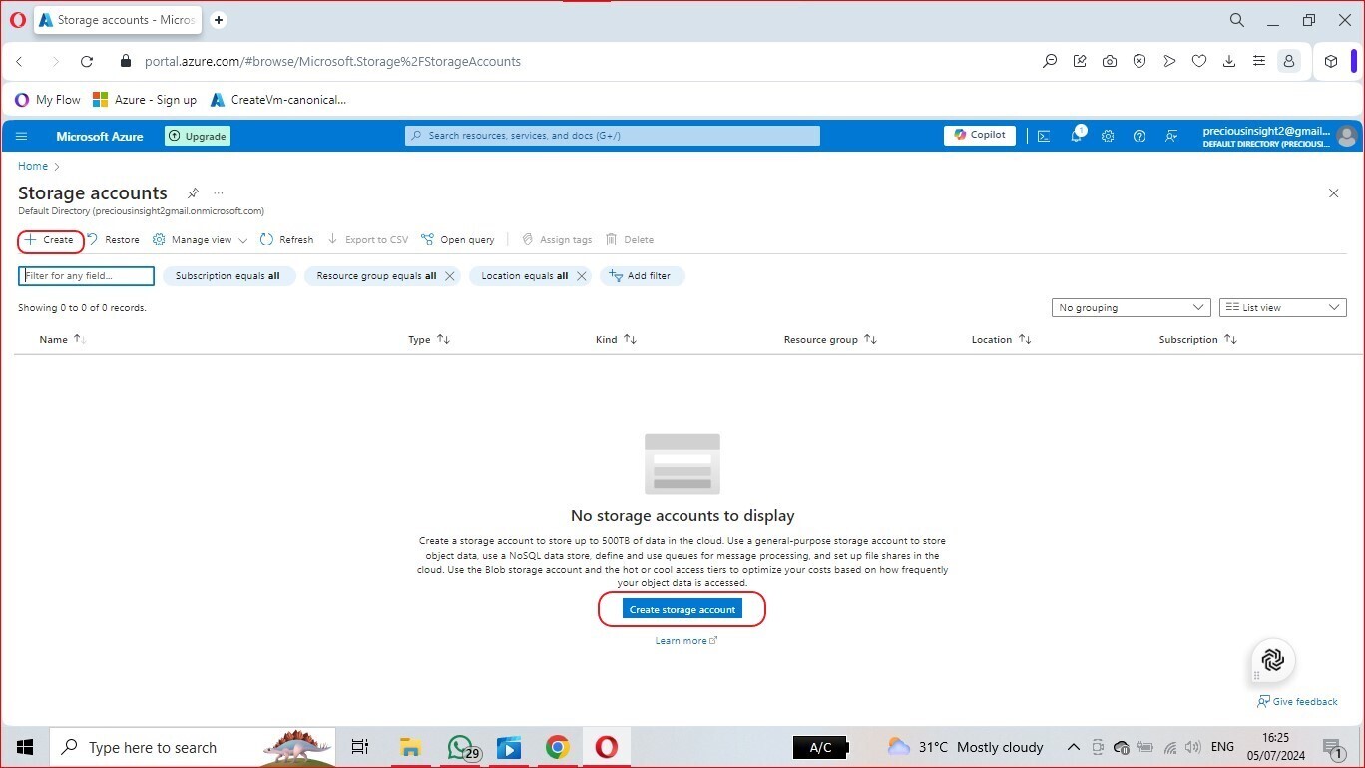Click Delete in the command bar

(630, 240)
